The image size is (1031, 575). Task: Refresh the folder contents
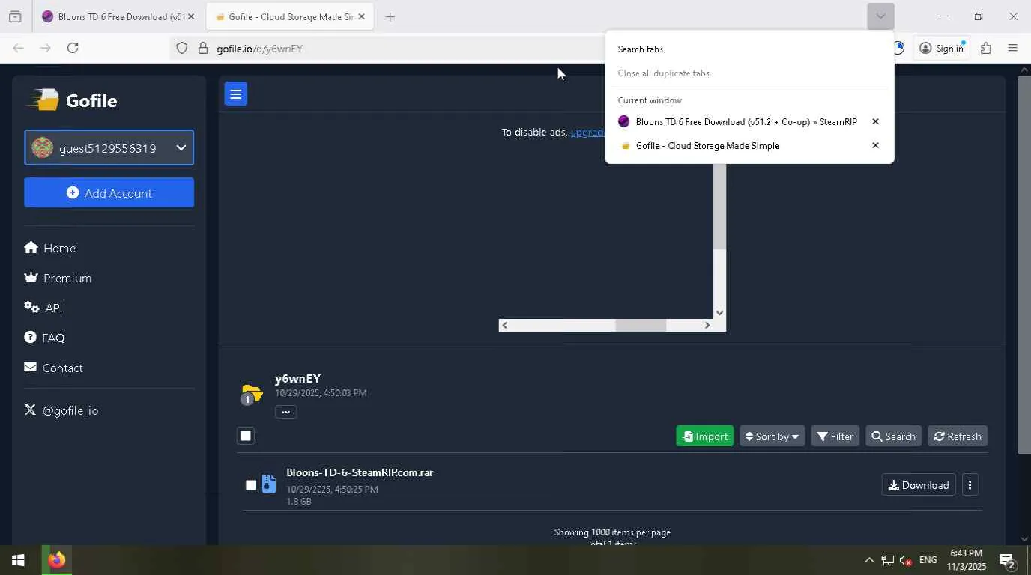point(958,436)
